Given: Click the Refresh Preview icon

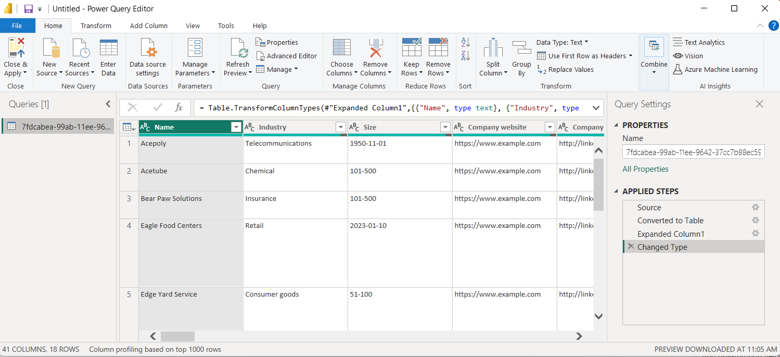Looking at the screenshot, I should coord(238,48).
